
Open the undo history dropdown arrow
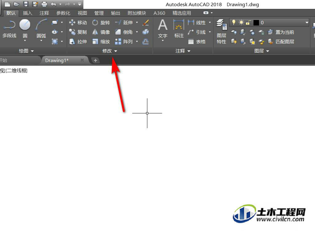[x=60, y=4]
